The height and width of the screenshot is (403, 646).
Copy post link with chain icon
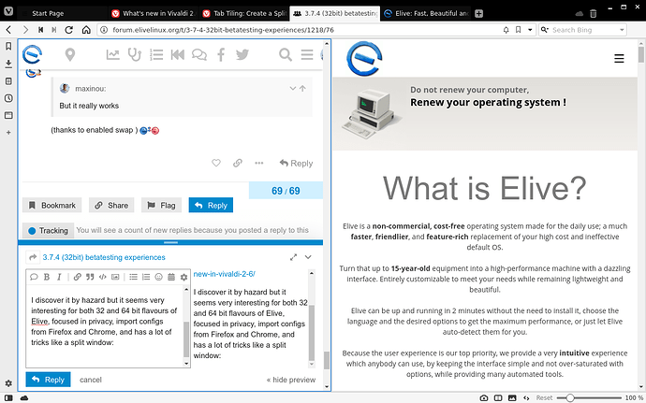[x=237, y=163]
